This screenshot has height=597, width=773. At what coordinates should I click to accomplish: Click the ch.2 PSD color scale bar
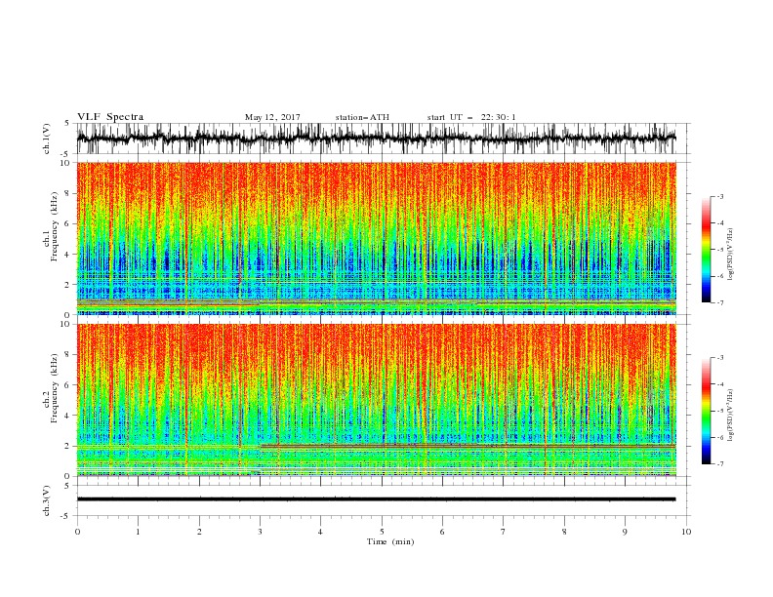pos(706,411)
